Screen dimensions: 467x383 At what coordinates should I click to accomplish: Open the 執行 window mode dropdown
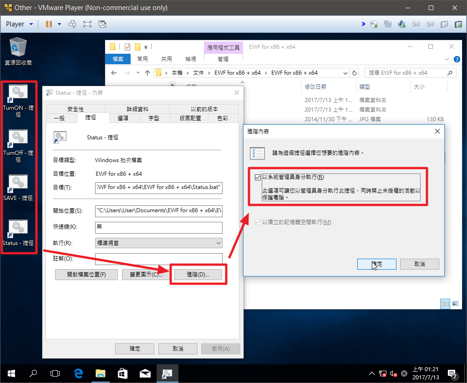[158, 243]
